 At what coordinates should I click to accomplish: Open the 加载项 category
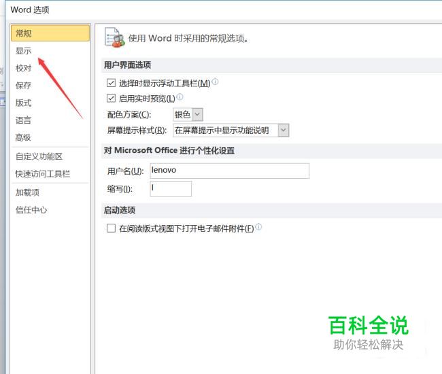pyautogui.click(x=27, y=192)
